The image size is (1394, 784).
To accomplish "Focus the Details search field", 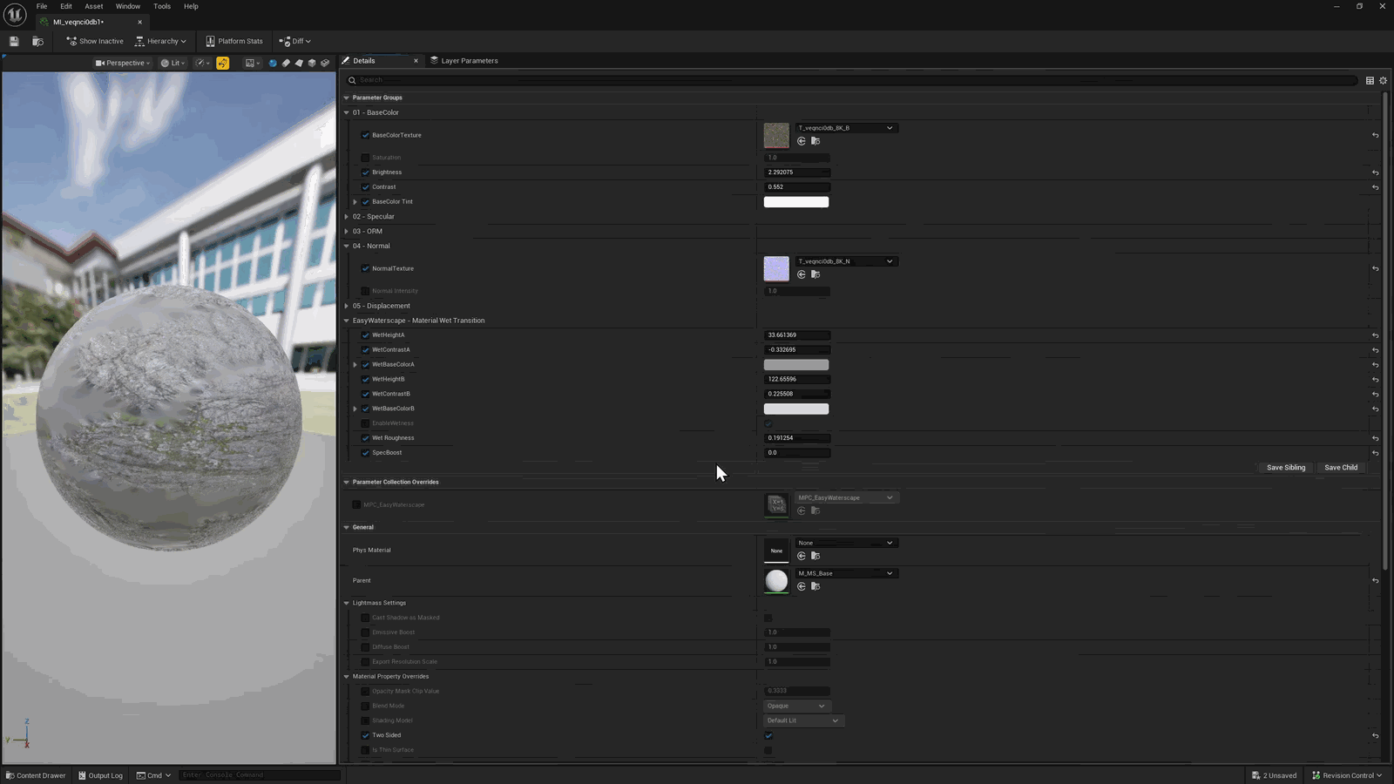I will click(852, 80).
